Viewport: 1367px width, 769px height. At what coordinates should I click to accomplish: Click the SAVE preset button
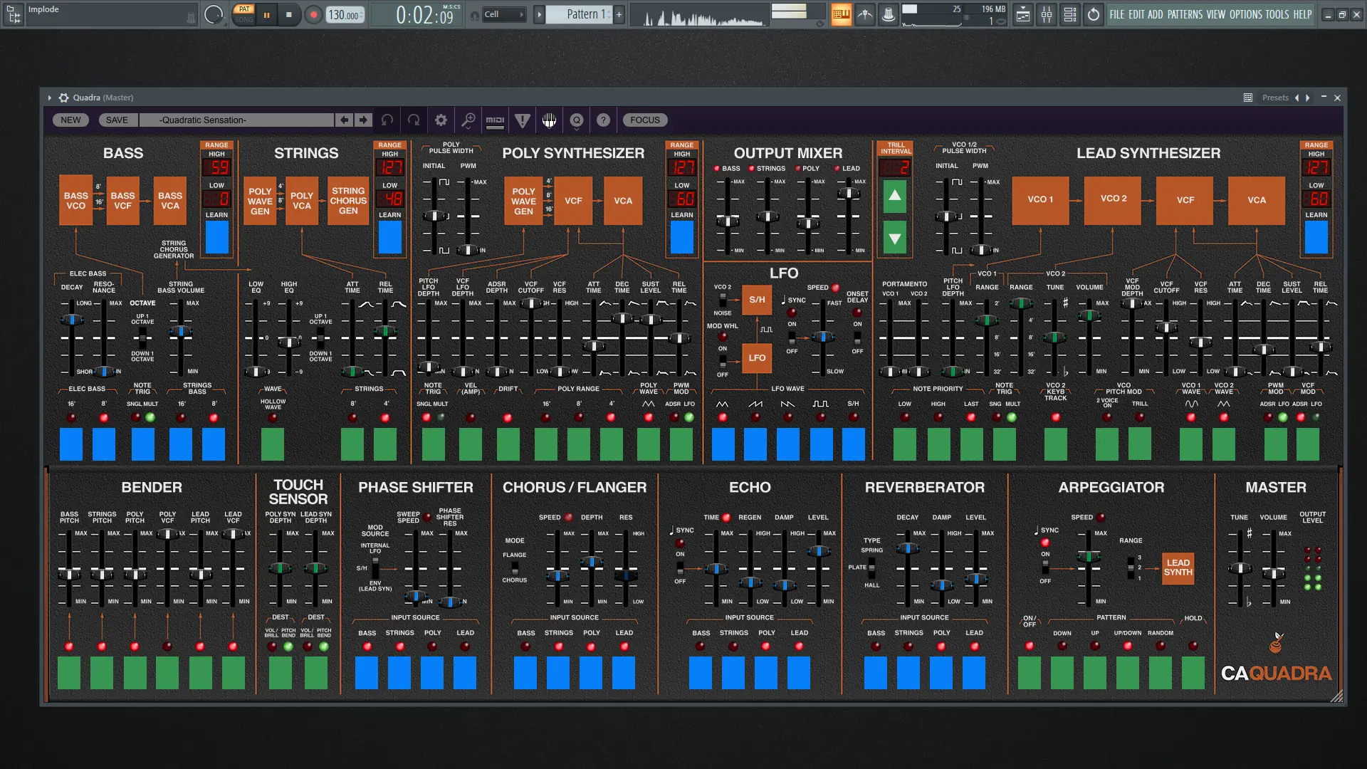point(117,120)
